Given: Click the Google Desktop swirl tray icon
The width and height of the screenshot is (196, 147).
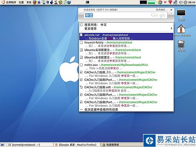Looking at the screenshot, I should pos(160,2).
